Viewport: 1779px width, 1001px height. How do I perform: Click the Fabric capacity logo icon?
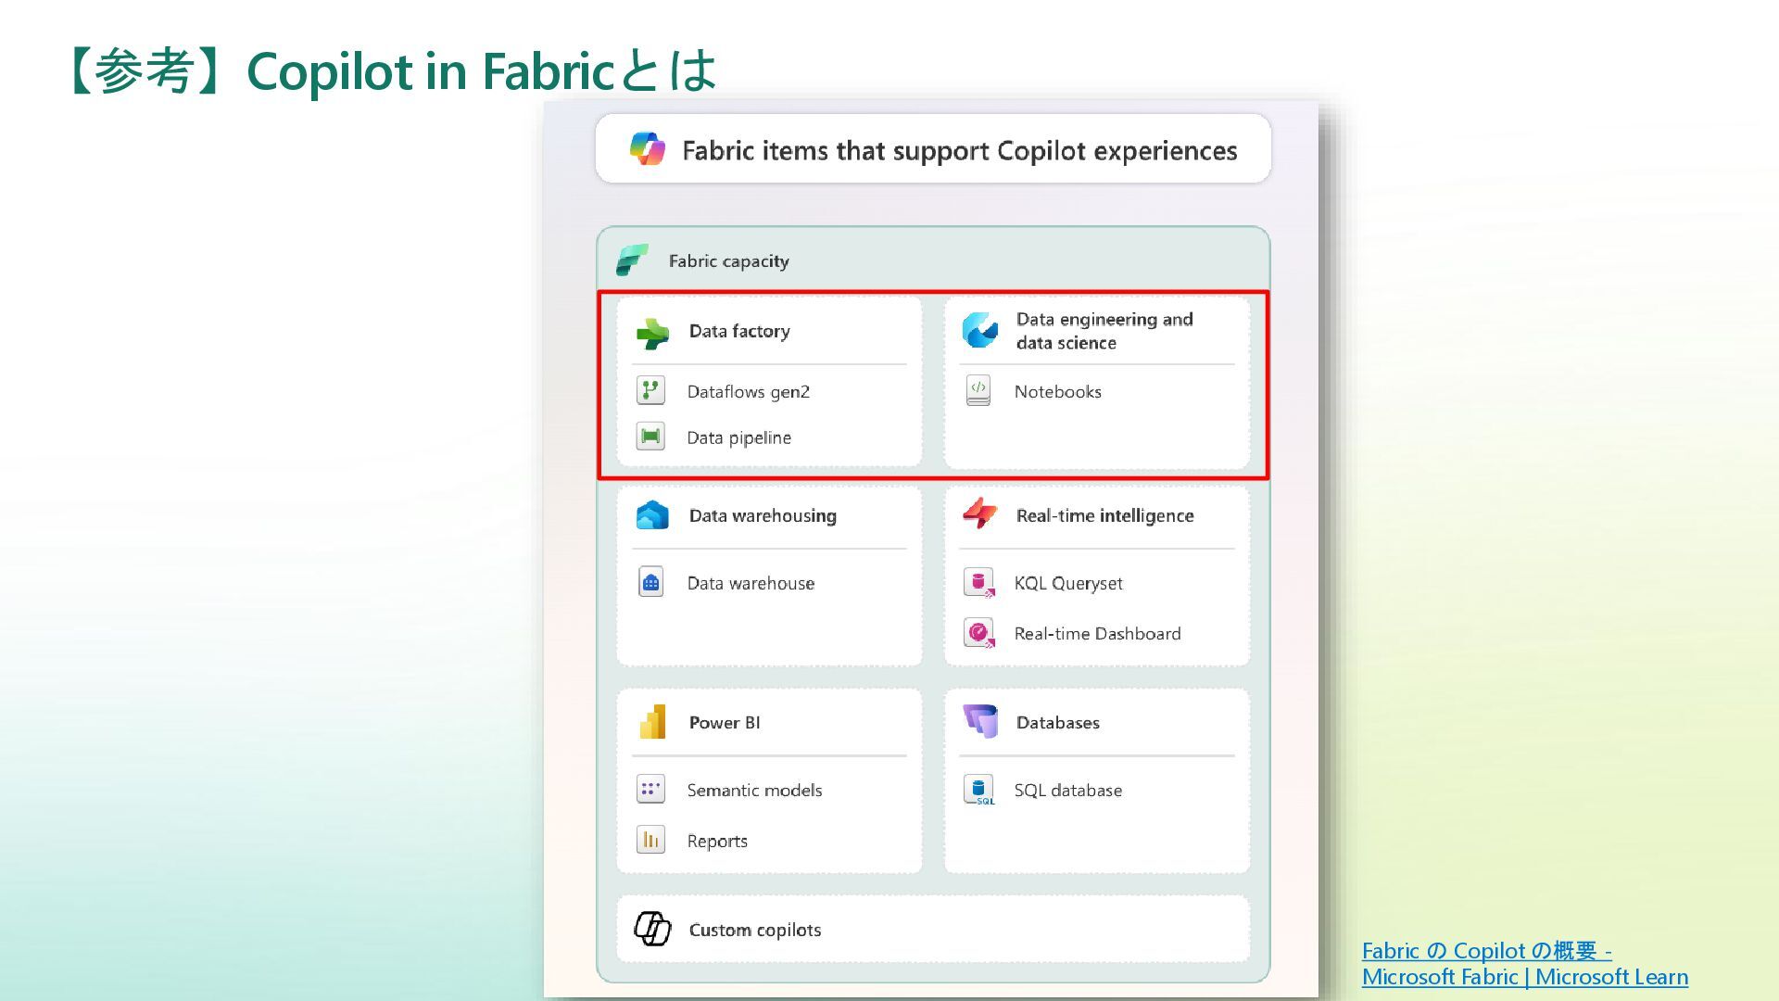click(x=632, y=260)
